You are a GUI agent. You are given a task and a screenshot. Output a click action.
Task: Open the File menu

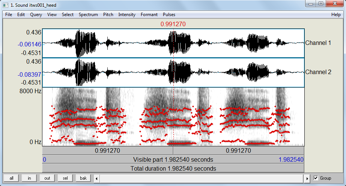(9, 15)
